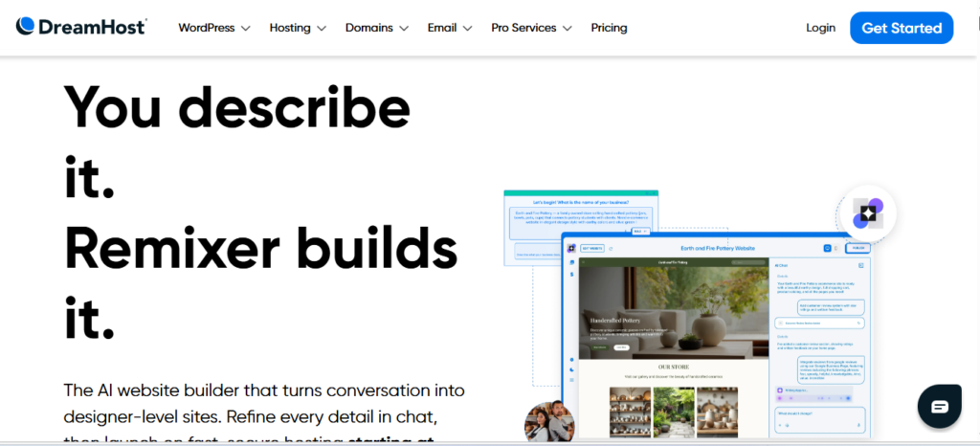This screenshot has width=980, height=446.
Task: Go to the Pricing page
Action: click(x=609, y=28)
